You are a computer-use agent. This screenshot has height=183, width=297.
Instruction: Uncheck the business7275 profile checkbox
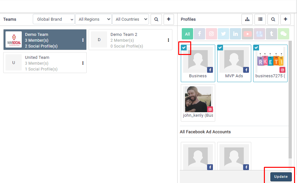tap(256, 48)
